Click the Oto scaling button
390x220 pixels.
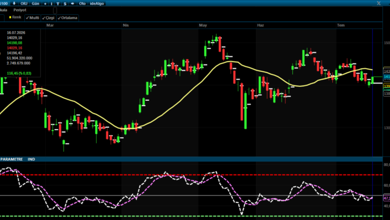click(x=82, y=3)
